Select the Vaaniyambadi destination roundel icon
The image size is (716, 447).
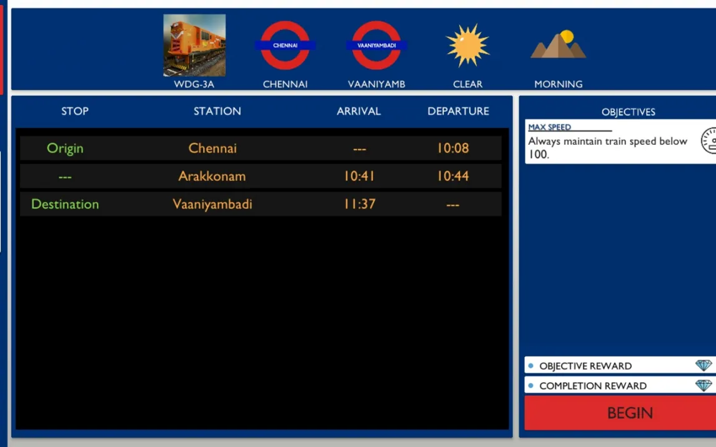point(376,46)
